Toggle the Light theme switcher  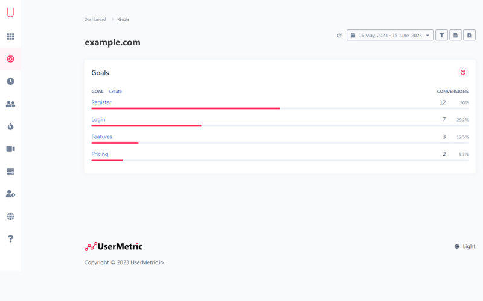pyautogui.click(x=465, y=246)
